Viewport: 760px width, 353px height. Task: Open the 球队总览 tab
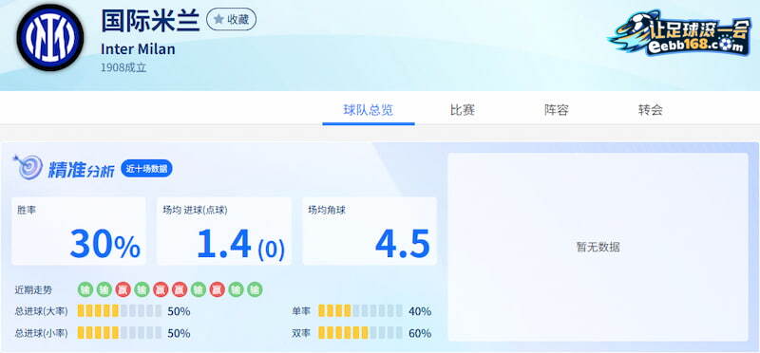(369, 110)
